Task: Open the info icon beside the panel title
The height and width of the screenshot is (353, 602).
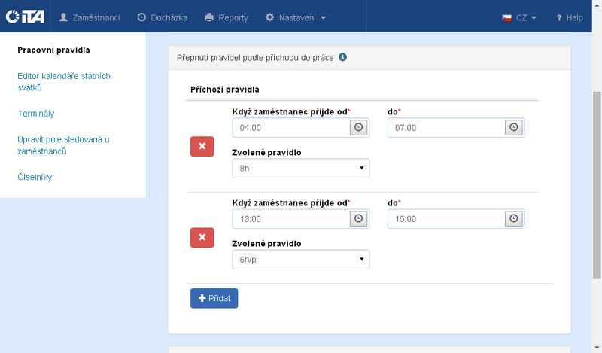Action: [342, 57]
